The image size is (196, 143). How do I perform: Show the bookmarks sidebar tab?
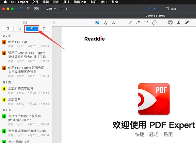pyautogui.click(x=8, y=29)
